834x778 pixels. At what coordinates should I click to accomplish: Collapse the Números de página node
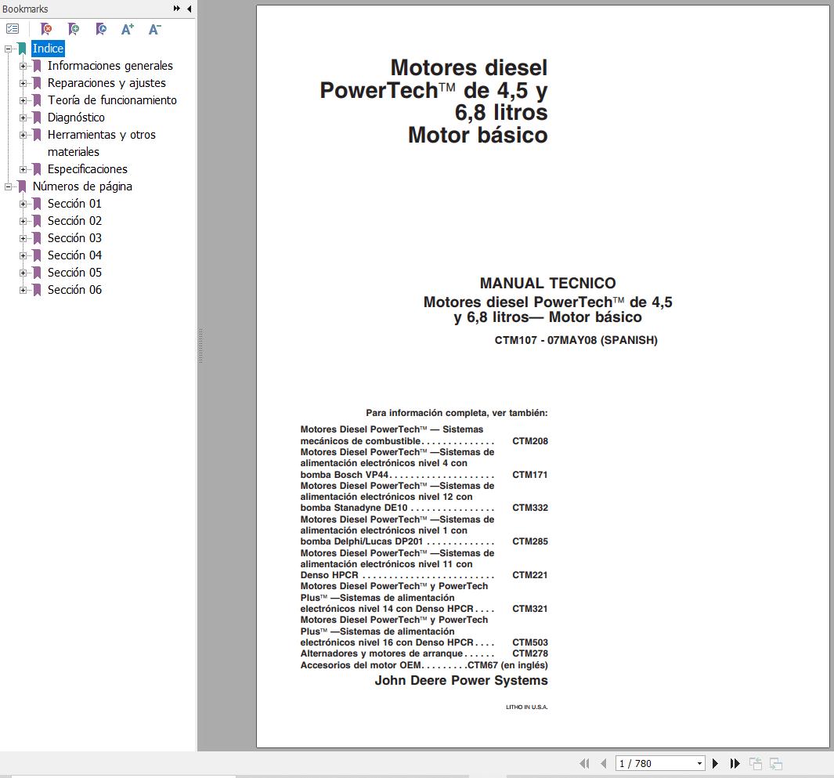pyautogui.click(x=9, y=186)
